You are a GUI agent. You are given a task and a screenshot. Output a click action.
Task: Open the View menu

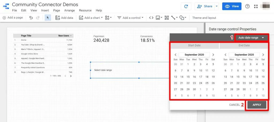point(34,10)
